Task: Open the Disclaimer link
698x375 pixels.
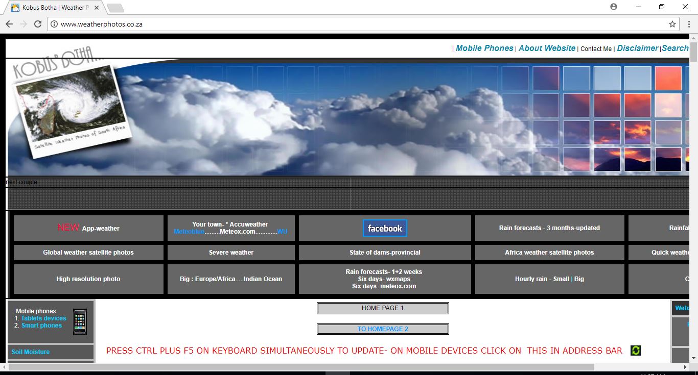Action: point(637,48)
